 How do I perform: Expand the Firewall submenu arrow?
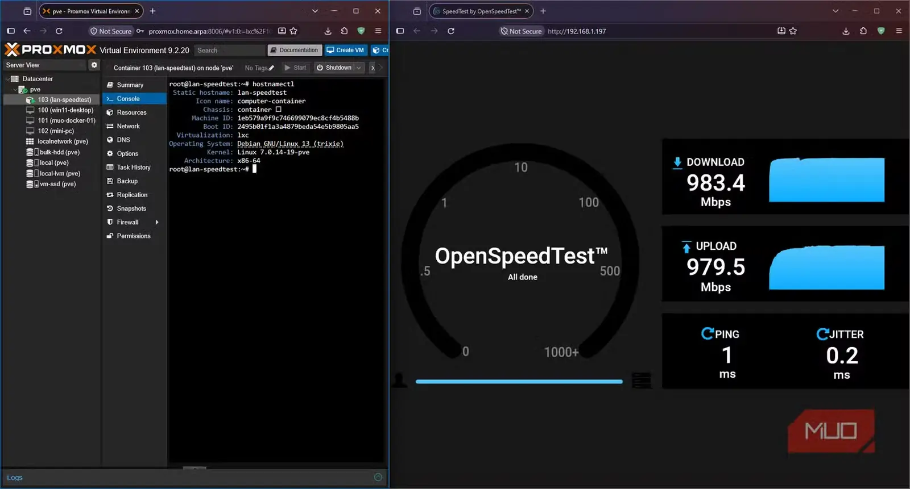[x=157, y=222]
